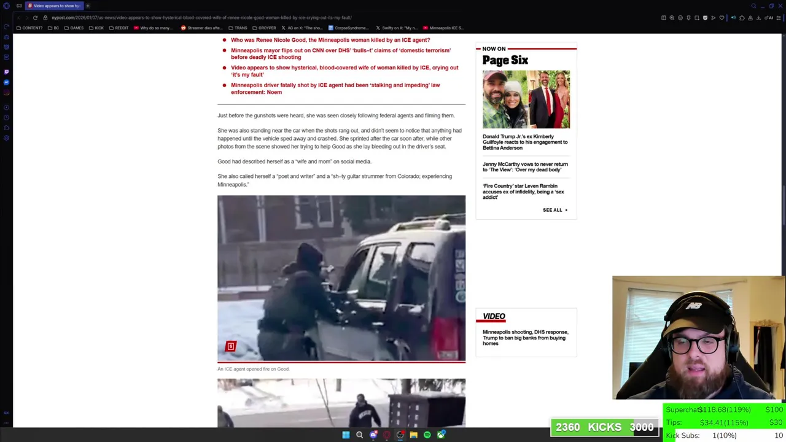
Task: Open the downloads icon in toolbar
Action: tap(758, 18)
